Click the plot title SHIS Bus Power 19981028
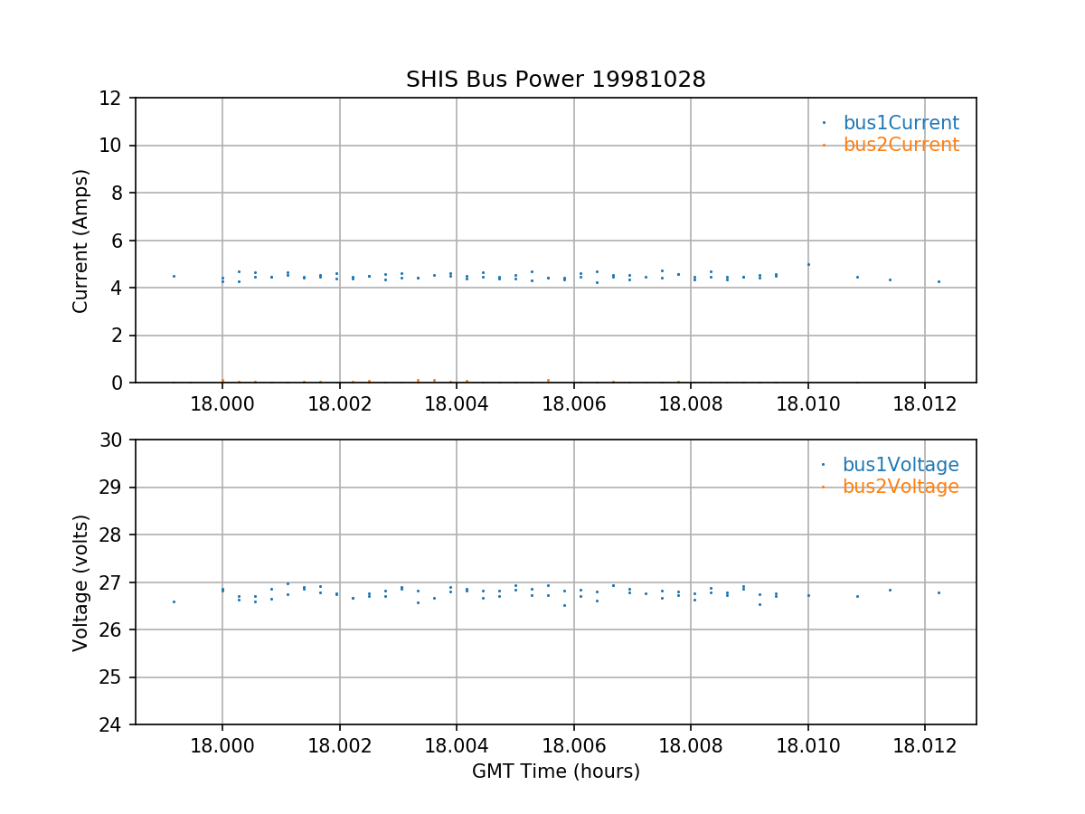Image resolution: width=1085 pixels, height=814 pixels. (x=555, y=80)
